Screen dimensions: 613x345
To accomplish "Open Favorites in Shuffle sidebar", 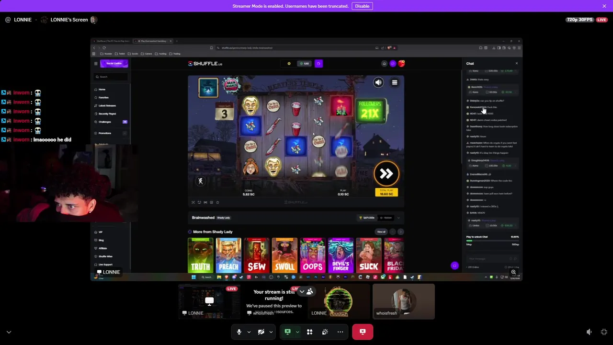I will pyautogui.click(x=102, y=98).
